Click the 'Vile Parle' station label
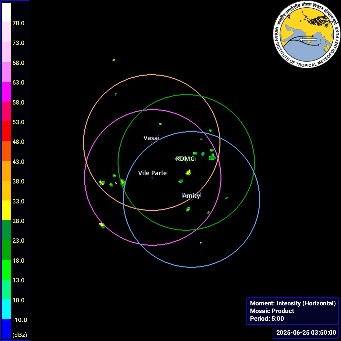Viewport: 341px width, 341px height. tap(153, 173)
